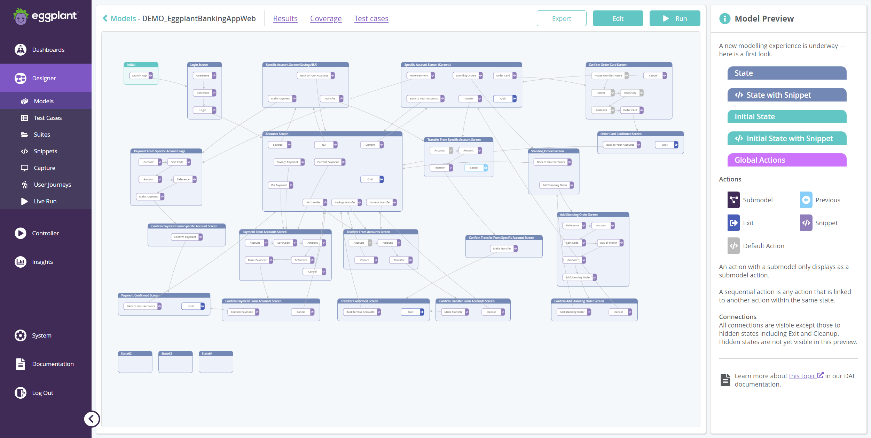Select the State63 empty state box

[175, 362]
